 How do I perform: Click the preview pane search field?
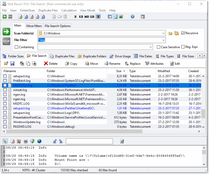click(x=89, y=141)
